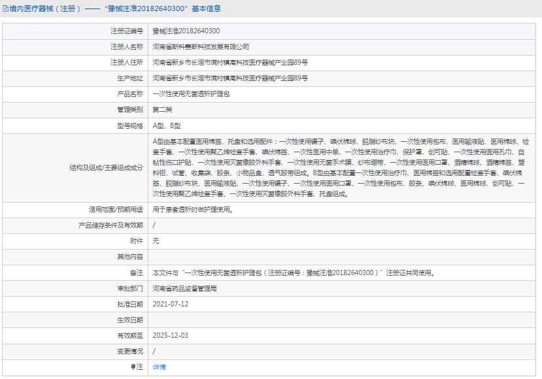542x379 pixels.
Task: Click the 产品名称 label
Action: 130,94
